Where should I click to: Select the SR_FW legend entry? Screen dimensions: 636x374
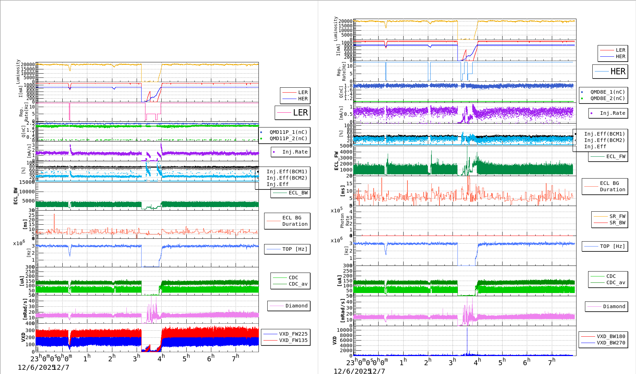(617, 216)
